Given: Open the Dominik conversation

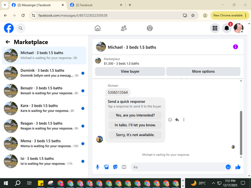Looking at the screenshot, I should tap(44, 73).
